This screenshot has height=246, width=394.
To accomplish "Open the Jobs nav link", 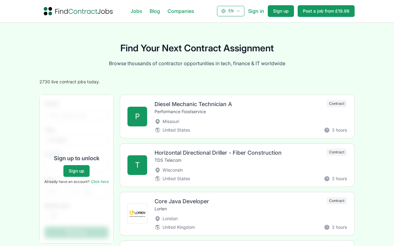I will tap(136, 11).
